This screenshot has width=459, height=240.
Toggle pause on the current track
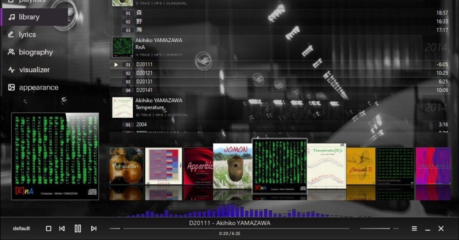(77, 228)
